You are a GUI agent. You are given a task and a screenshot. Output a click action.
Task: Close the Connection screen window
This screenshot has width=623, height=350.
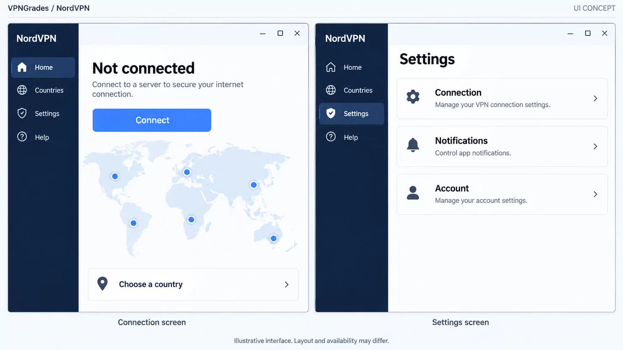(x=297, y=33)
